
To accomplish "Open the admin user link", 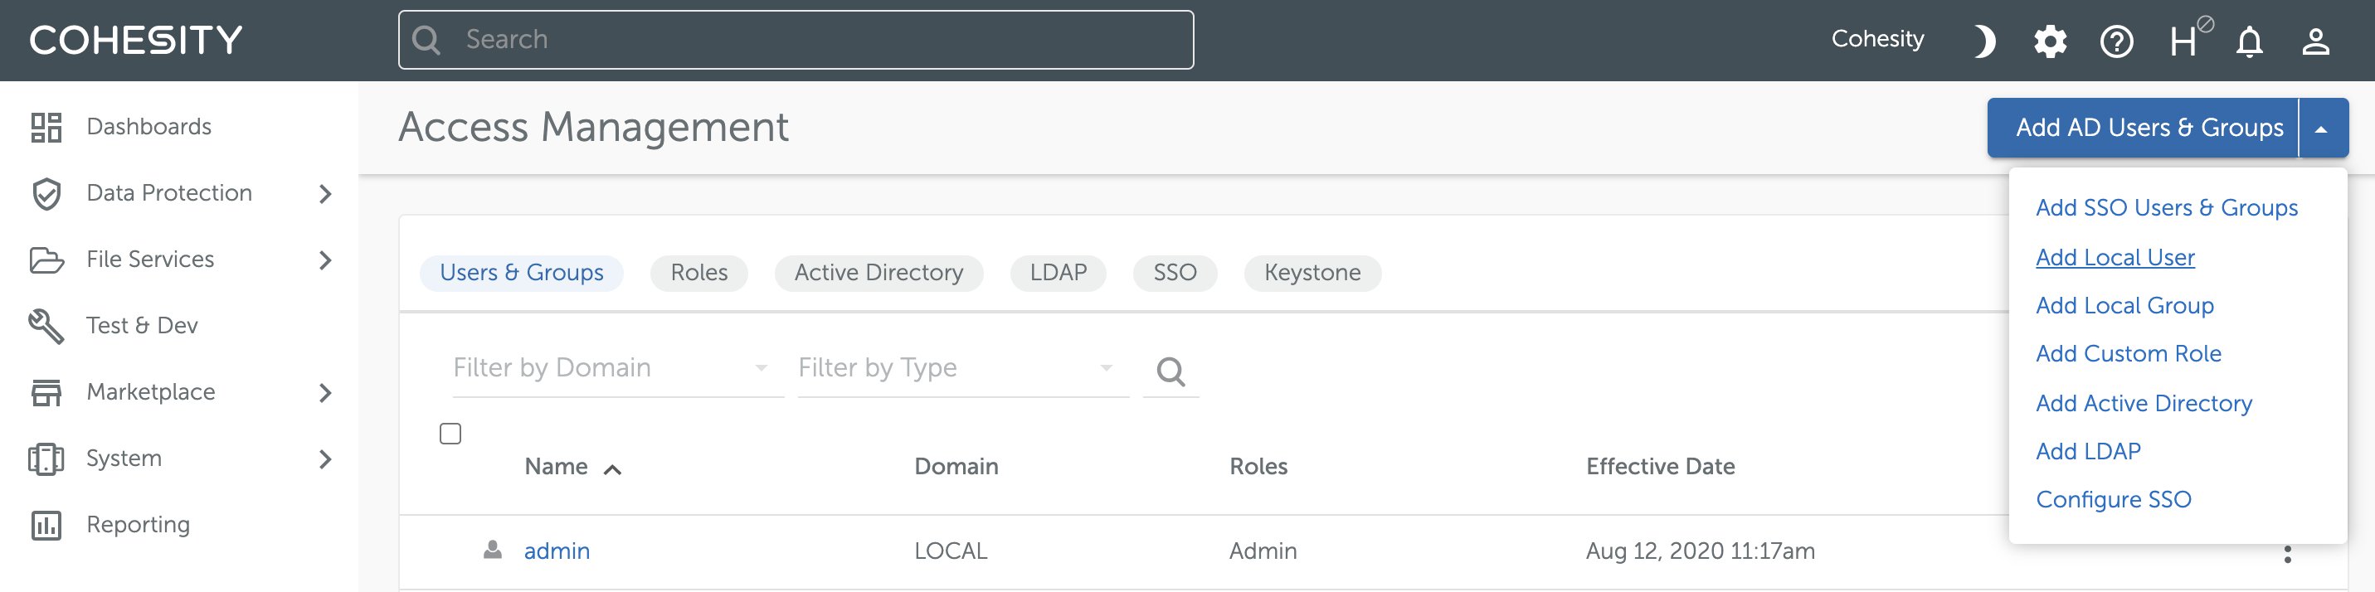I will point(557,551).
